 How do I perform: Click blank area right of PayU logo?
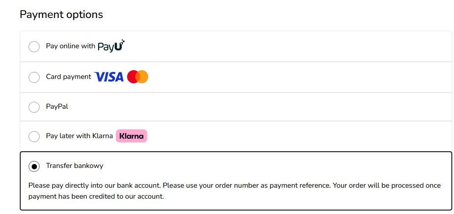click(x=287, y=46)
